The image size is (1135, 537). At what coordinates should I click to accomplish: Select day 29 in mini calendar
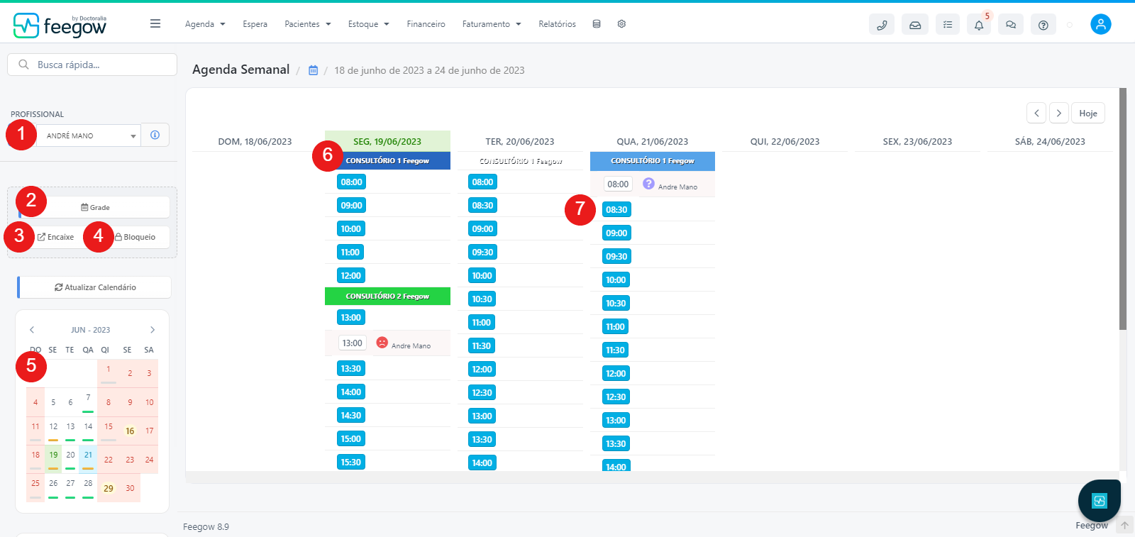[108, 488]
